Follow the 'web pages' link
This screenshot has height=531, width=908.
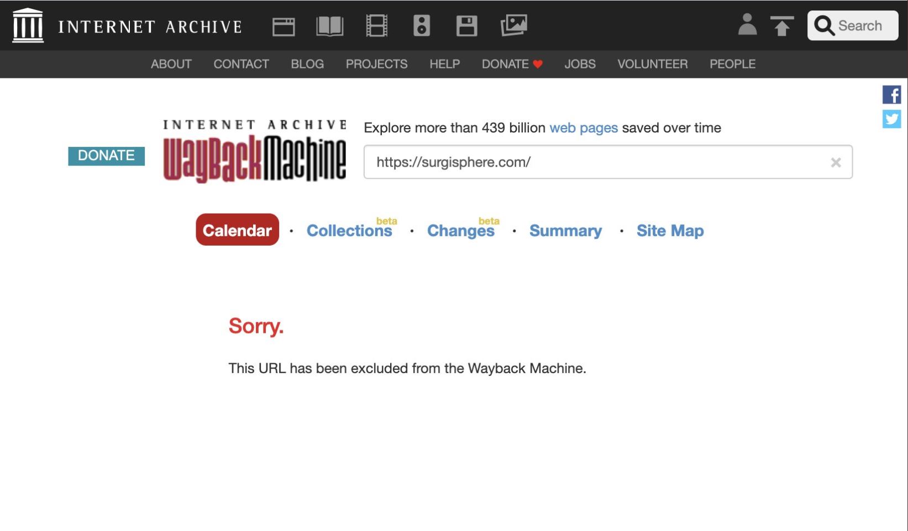[584, 128]
